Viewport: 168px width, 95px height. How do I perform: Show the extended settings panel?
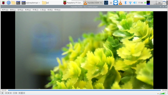point(16,93)
